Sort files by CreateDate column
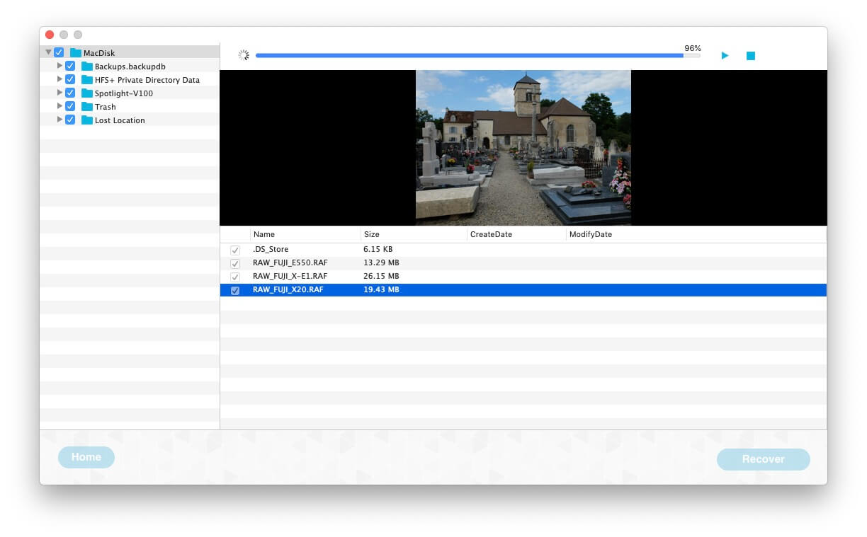Viewport: 867px width, 537px height. click(516, 234)
